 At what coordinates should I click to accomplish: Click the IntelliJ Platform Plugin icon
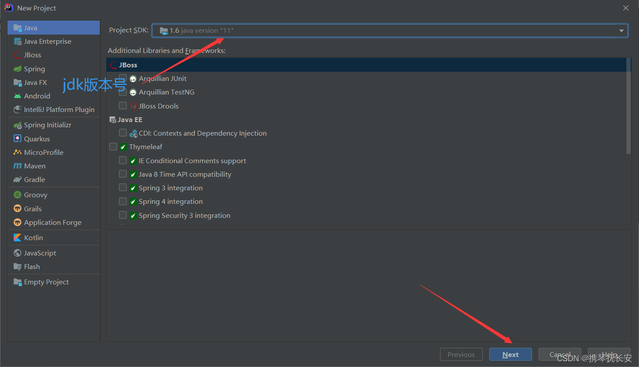click(x=18, y=110)
